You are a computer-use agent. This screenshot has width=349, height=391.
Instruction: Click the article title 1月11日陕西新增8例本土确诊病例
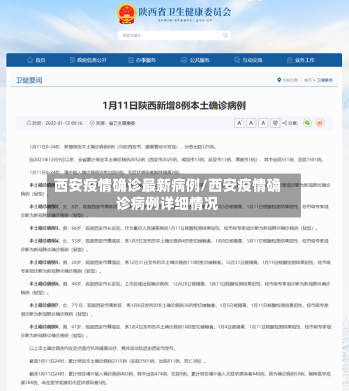174,105
